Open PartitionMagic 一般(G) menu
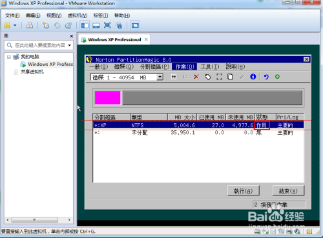 (99, 66)
